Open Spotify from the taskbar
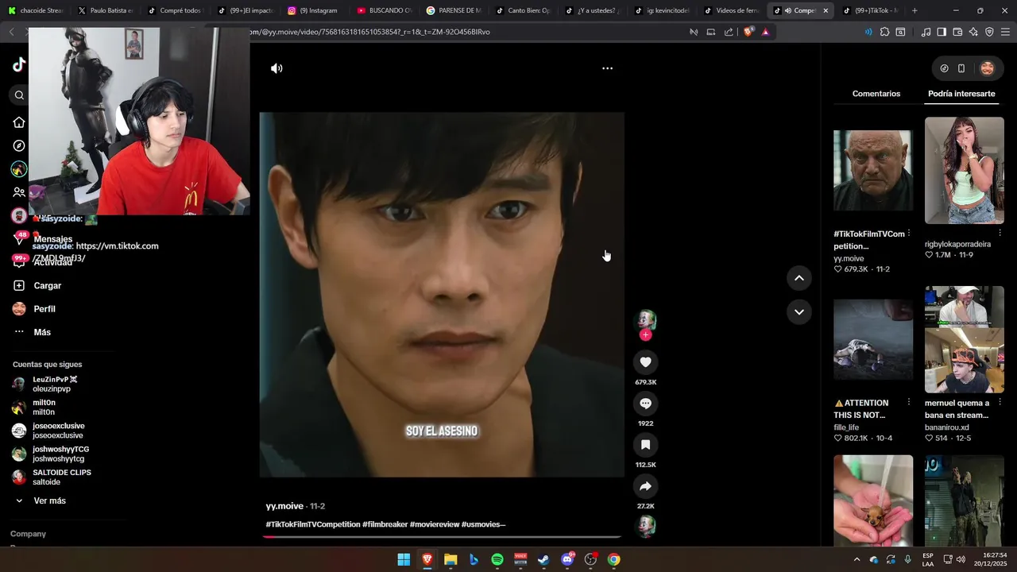 tap(497, 559)
